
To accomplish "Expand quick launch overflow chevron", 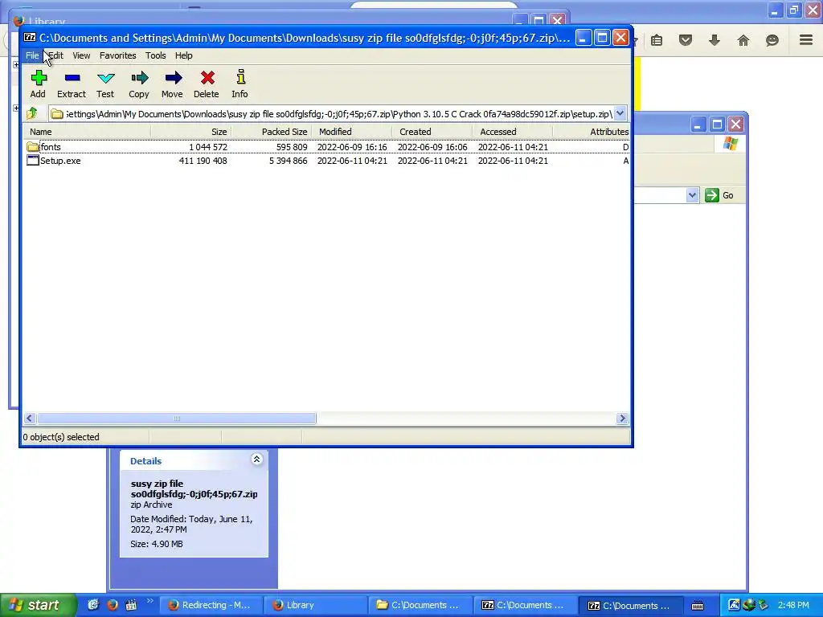I will tap(149, 601).
